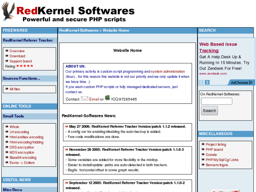The width and height of the screenshot is (256, 192).
Task: Click the system administration link
Action: coord(168,72)
